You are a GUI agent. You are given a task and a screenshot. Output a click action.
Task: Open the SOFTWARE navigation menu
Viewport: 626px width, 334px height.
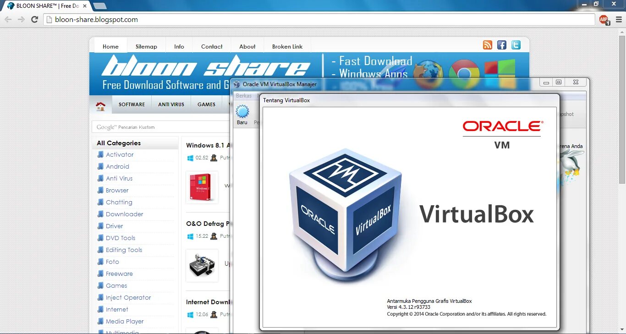click(132, 104)
